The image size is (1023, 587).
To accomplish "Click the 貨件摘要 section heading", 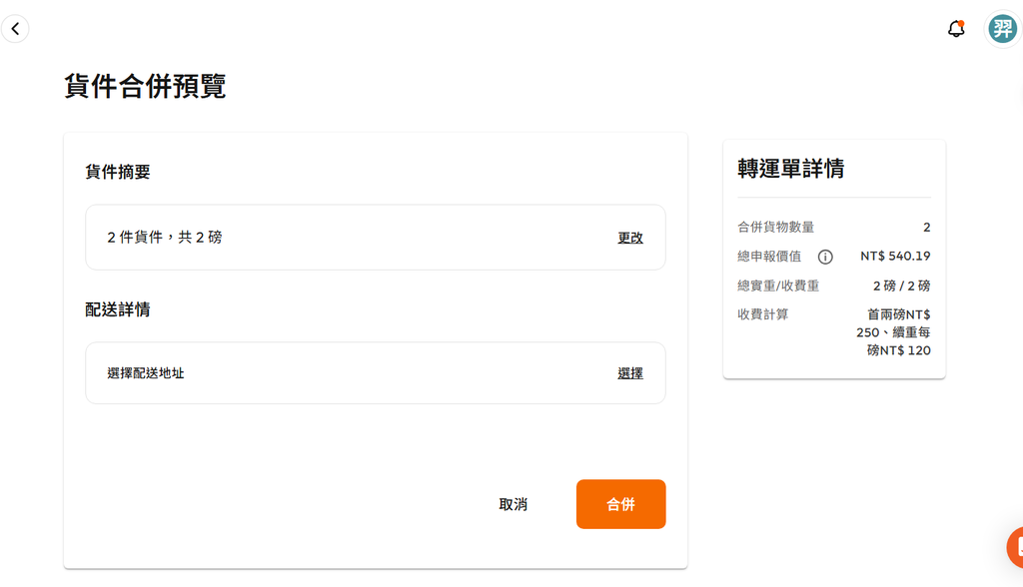I will coord(118,172).
